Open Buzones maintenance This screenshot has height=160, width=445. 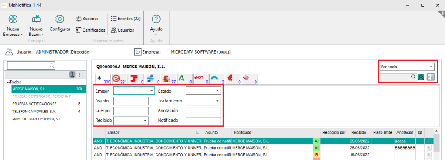coord(87,19)
